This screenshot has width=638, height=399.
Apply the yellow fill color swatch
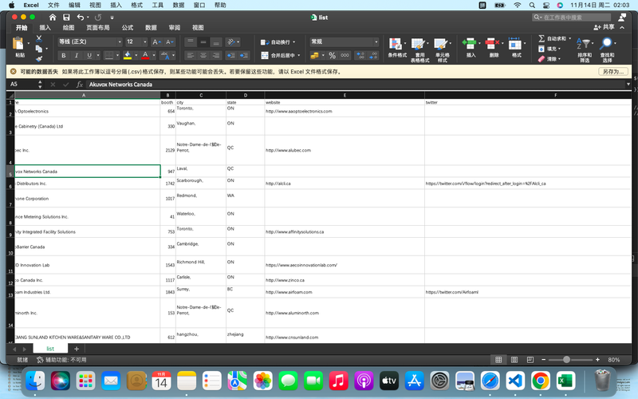point(128,55)
